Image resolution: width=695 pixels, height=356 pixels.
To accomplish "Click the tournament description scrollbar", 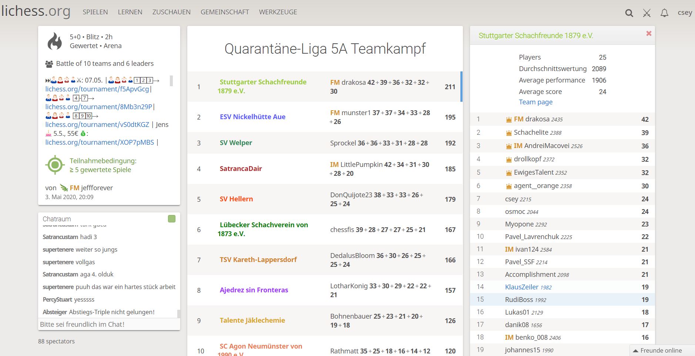I will tap(171, 80).
